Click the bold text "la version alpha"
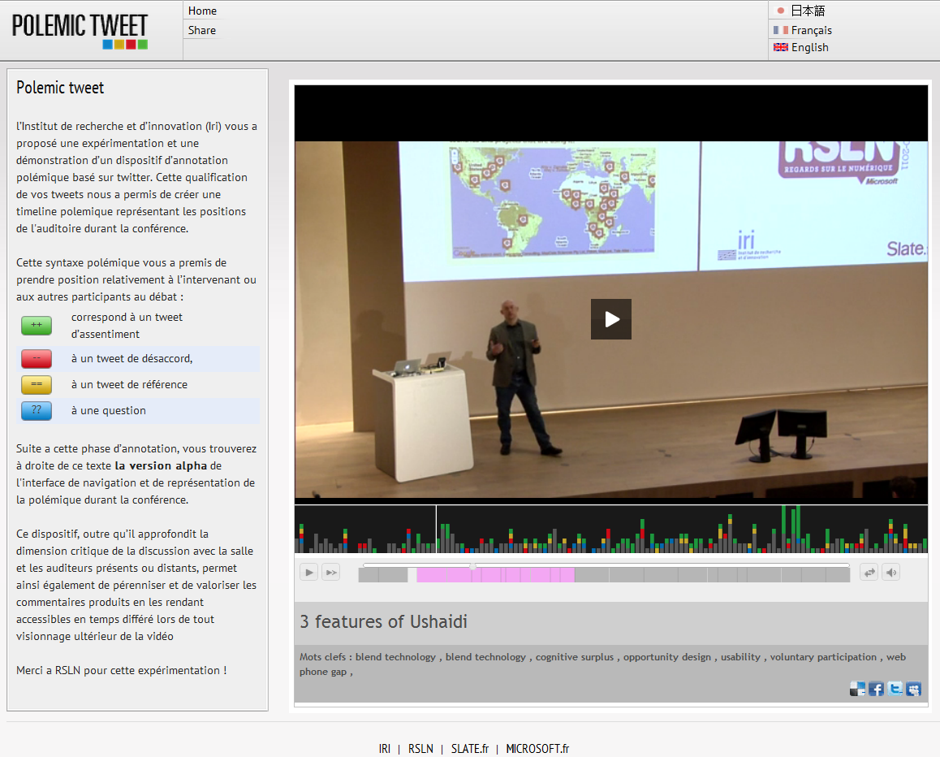 point(161,465)
